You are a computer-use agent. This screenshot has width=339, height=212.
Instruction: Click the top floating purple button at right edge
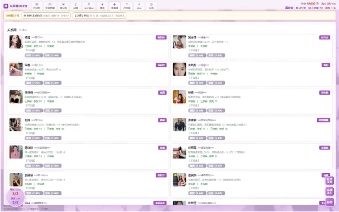tap(329, 181)
